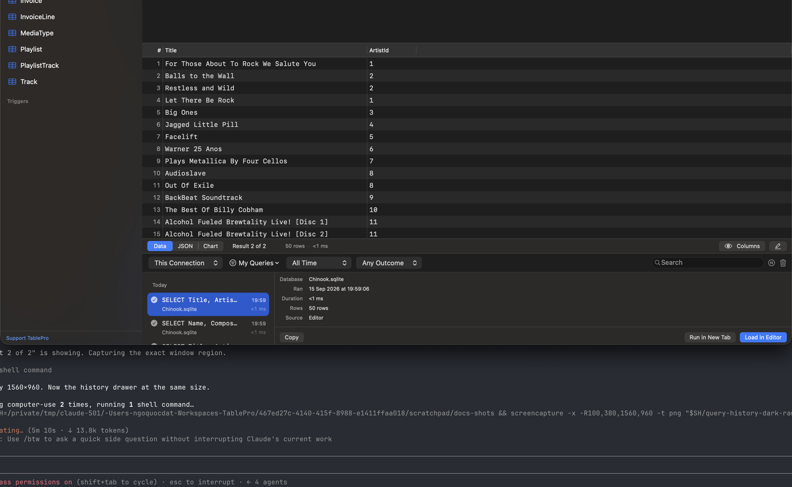Switch to the Chart view tab

[211, 246]
